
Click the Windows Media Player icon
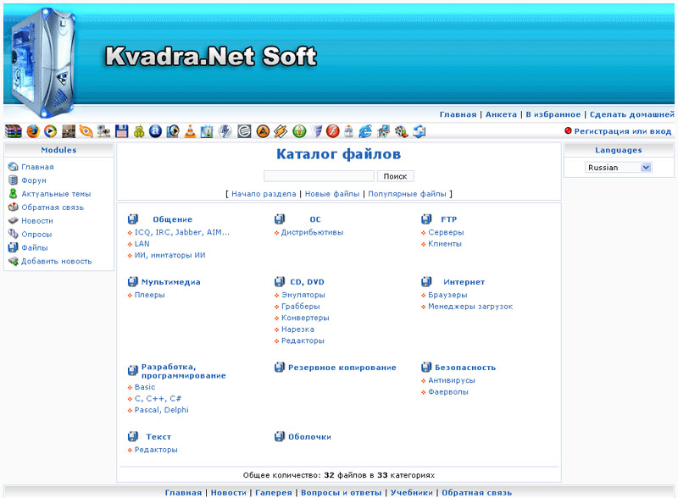click(51, 131)
